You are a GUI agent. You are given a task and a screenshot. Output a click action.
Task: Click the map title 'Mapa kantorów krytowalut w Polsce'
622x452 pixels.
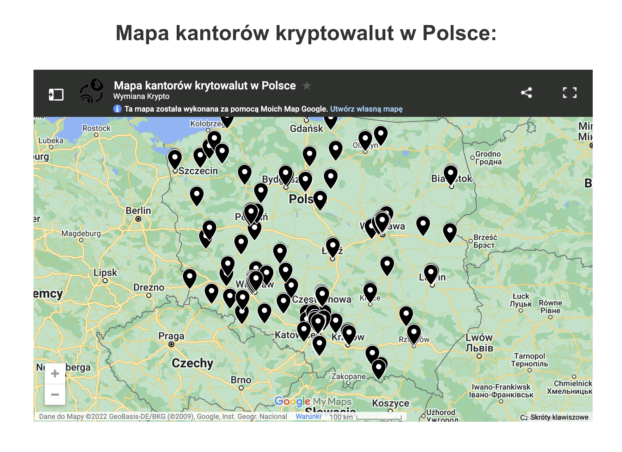[x=205, y=86]
